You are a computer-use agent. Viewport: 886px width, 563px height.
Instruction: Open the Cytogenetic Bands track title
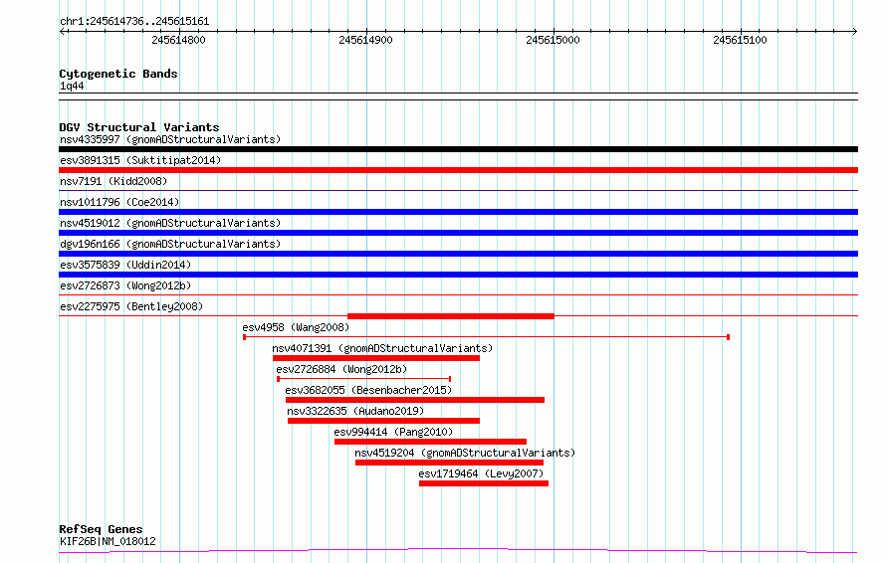tap(118, 74)
